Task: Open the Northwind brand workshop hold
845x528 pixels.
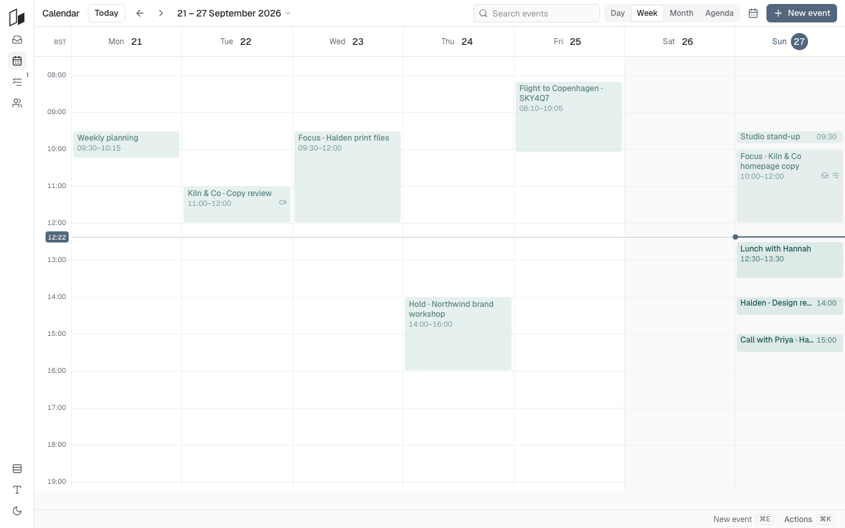Action: (x=458, y=334)
